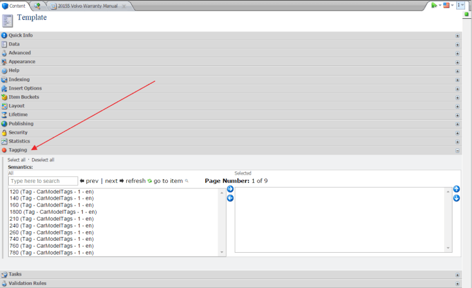Click the green navigate arrow icon in tab bar
Viewport: 472px width, 288px height.
pyautogui.click(x=434, y=5)
